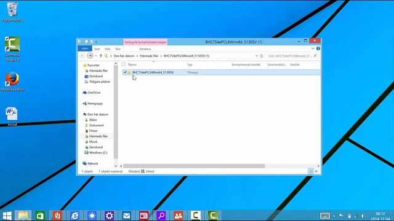Image resolution: width=394 pixels, height=221 pixels.
Task: Click the Explorer search input field
Action: 290,56
